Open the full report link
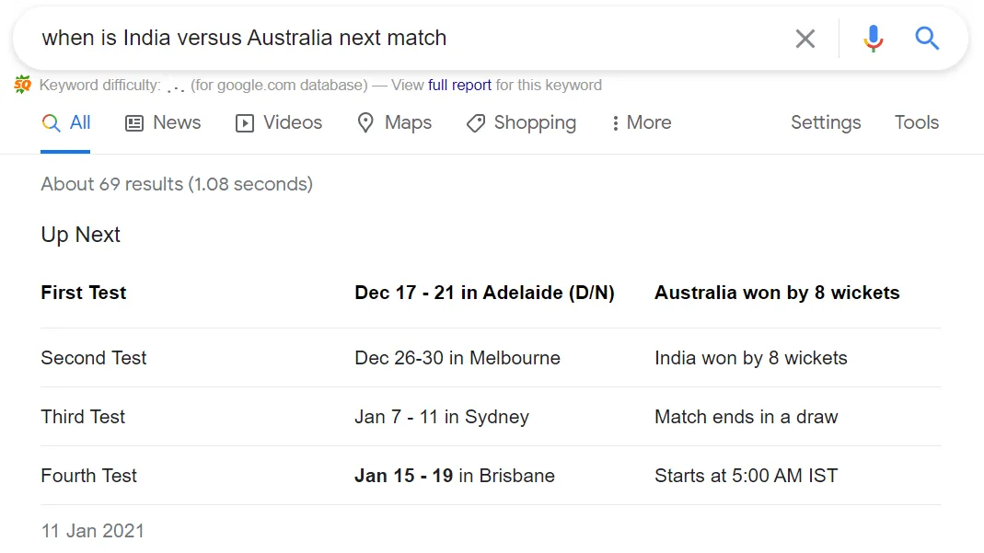 [x=459, y=85]
